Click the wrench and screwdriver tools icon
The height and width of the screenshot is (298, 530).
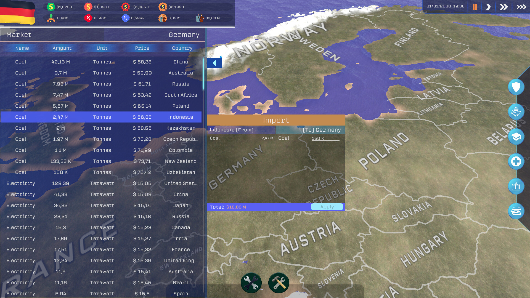(x=251, y=283)
